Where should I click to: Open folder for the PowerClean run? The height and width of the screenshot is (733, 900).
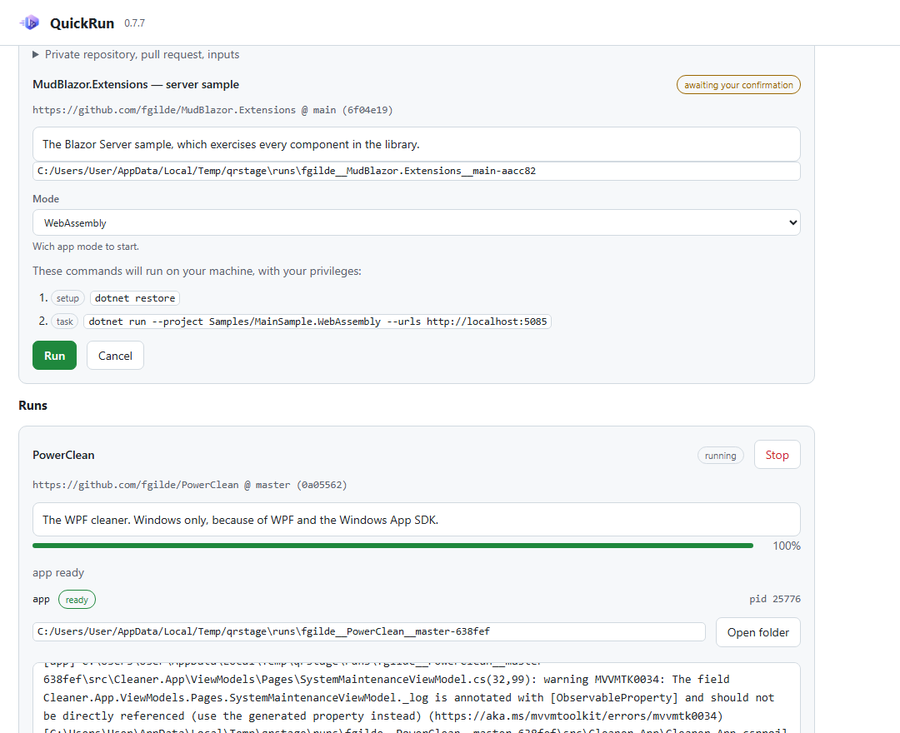click(x=757, y=632)
